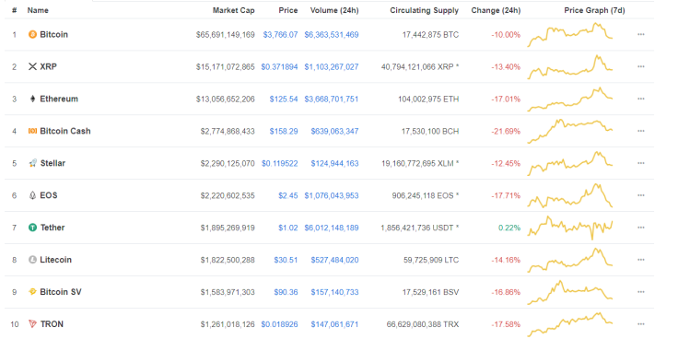Click the XRP logo icon

[x=32, y=66]
